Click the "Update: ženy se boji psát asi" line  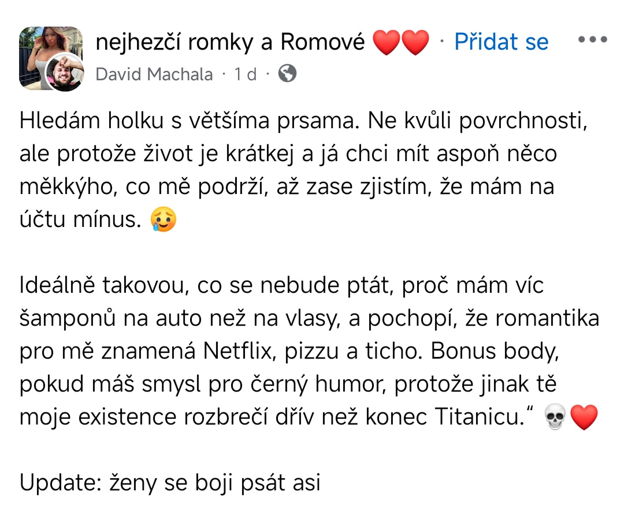point(170,482)
